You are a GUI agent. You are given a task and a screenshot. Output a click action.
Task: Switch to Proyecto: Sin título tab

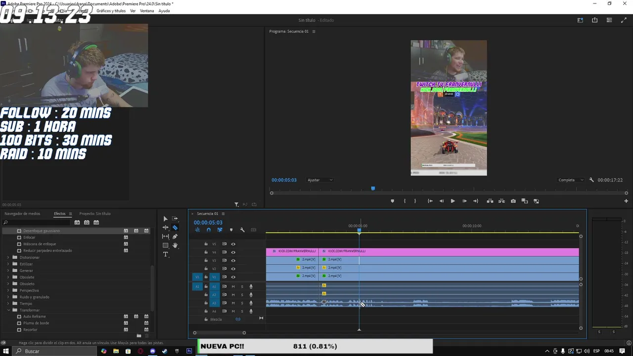click(95, 214)
